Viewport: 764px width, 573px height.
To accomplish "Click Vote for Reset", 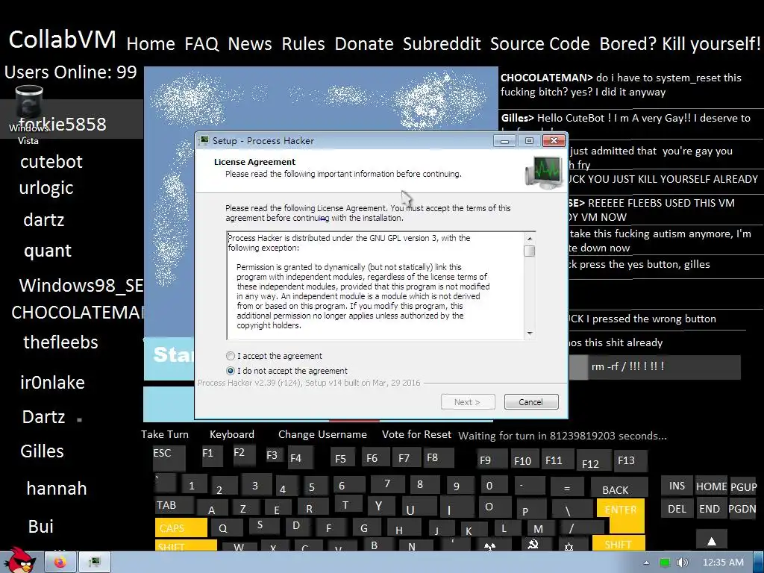I will 416,435.
